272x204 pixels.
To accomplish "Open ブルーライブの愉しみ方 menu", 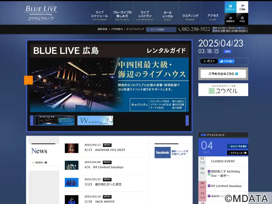I will (122, 16).
